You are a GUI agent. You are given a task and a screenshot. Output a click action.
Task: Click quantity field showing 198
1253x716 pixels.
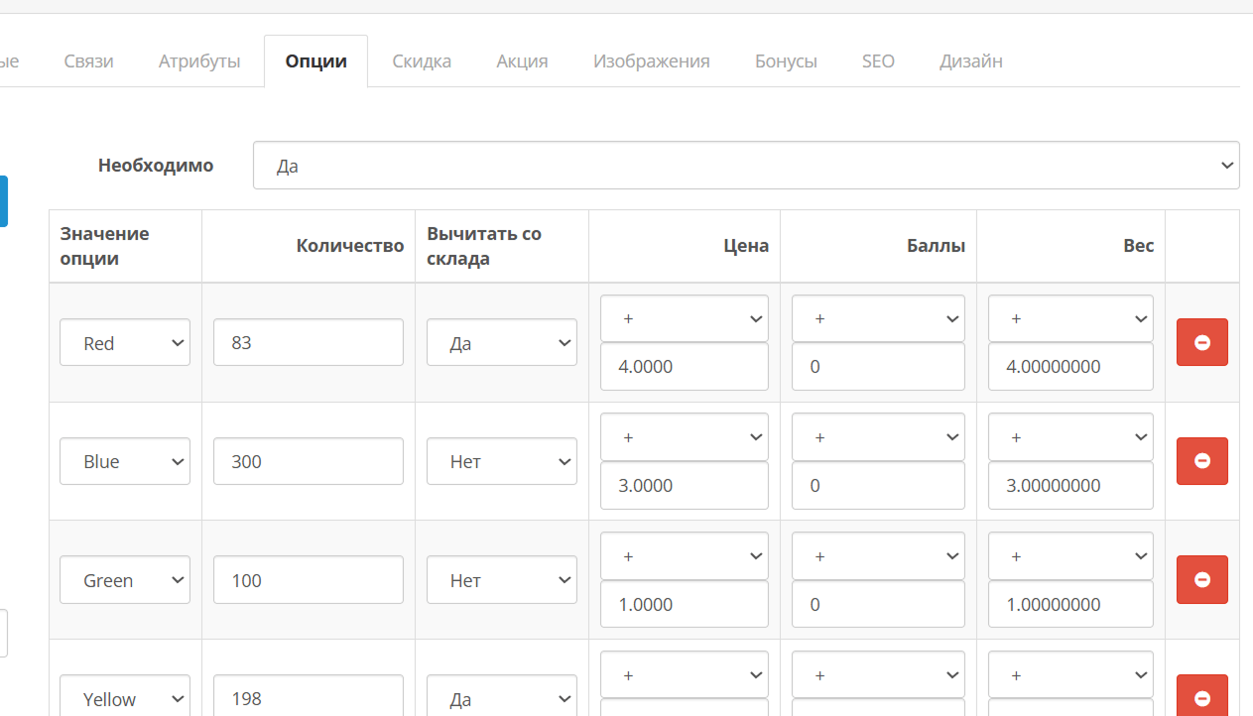(309, 695)
